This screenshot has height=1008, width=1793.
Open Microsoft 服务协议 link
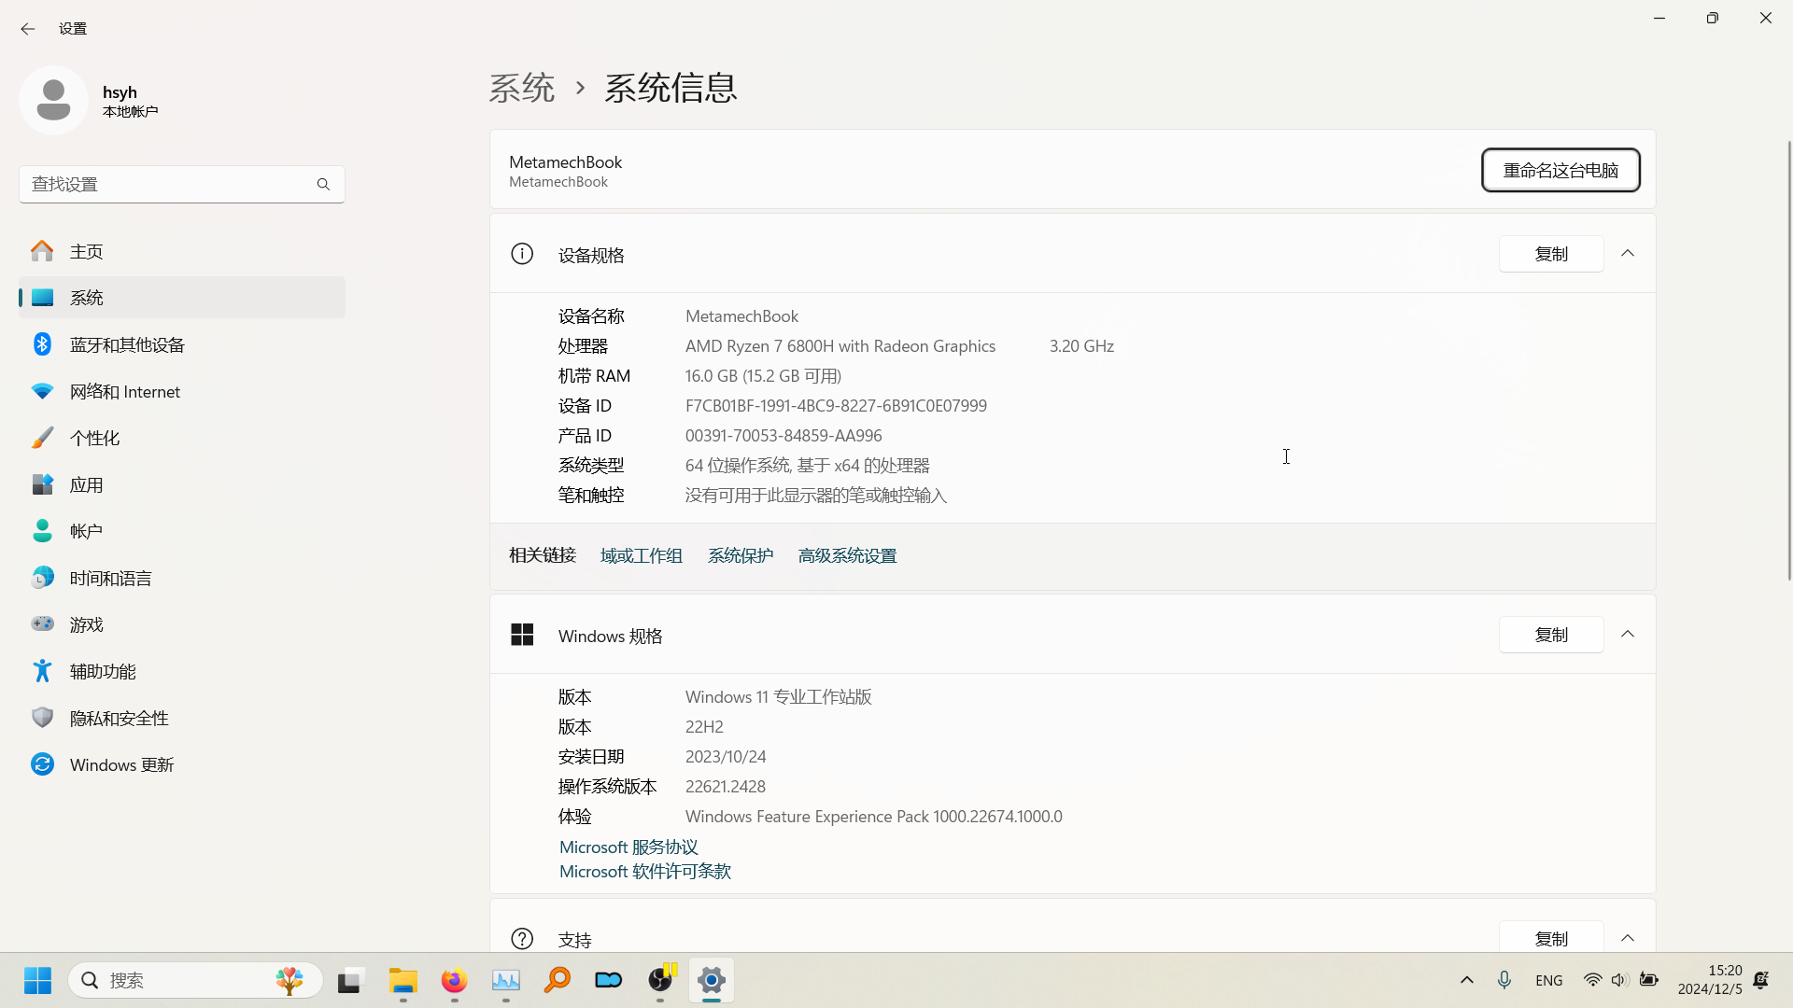[x=628, y=847]
